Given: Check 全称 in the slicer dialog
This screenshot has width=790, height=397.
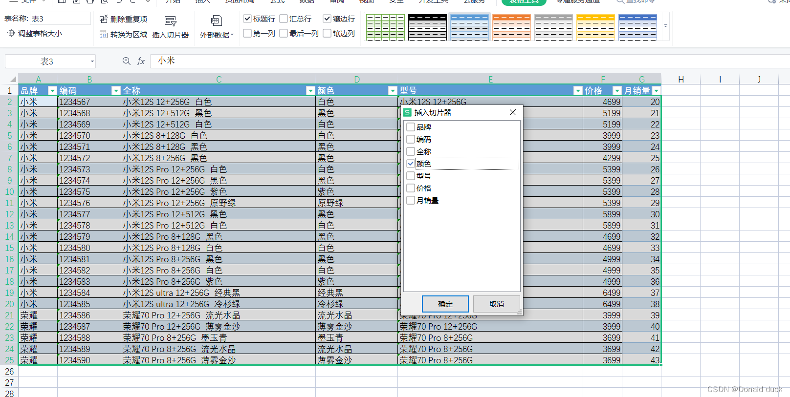Looking at the screenshot, I should point(411,151).
